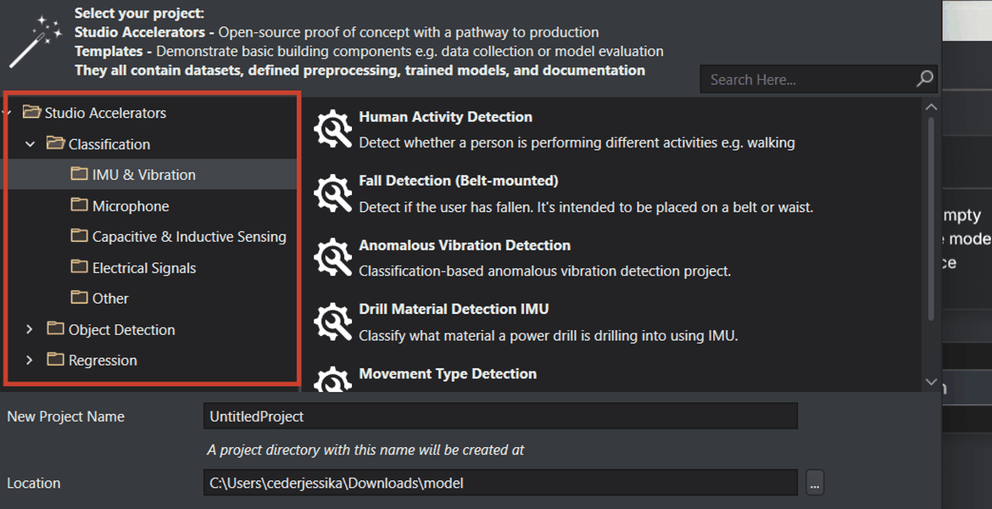The image size is (992, 509).
Task: Collapse the Studio Accelerators root node
Action: 7,114
